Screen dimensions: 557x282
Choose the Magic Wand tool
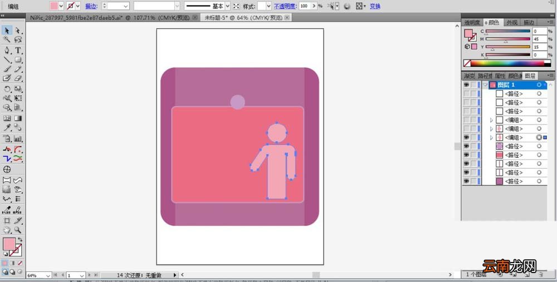[x=7, y=39]
